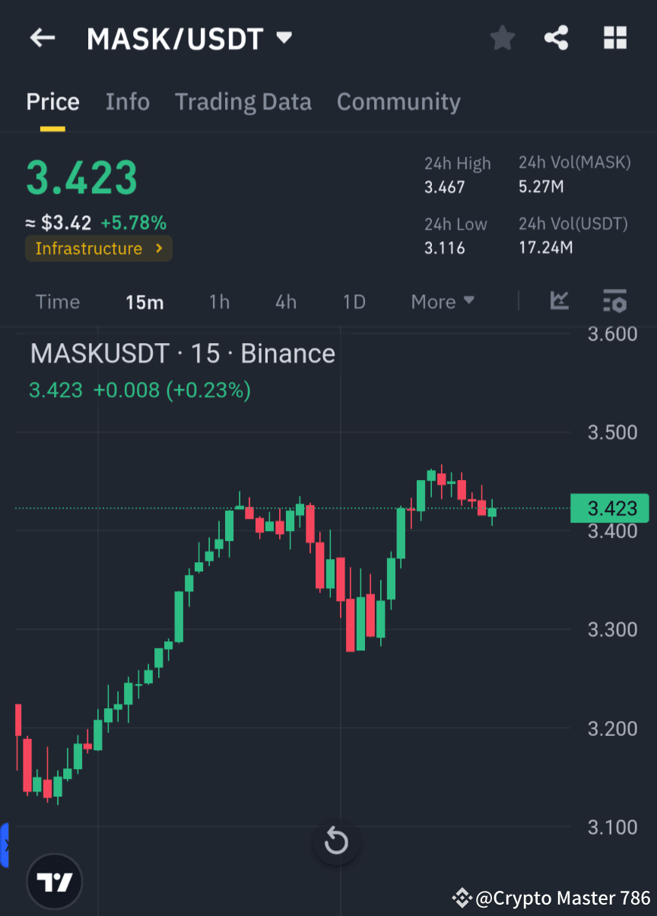The image size is (657, 916).
Task: Toggle the 15m timeframe selection
Action: pos(144,301)
